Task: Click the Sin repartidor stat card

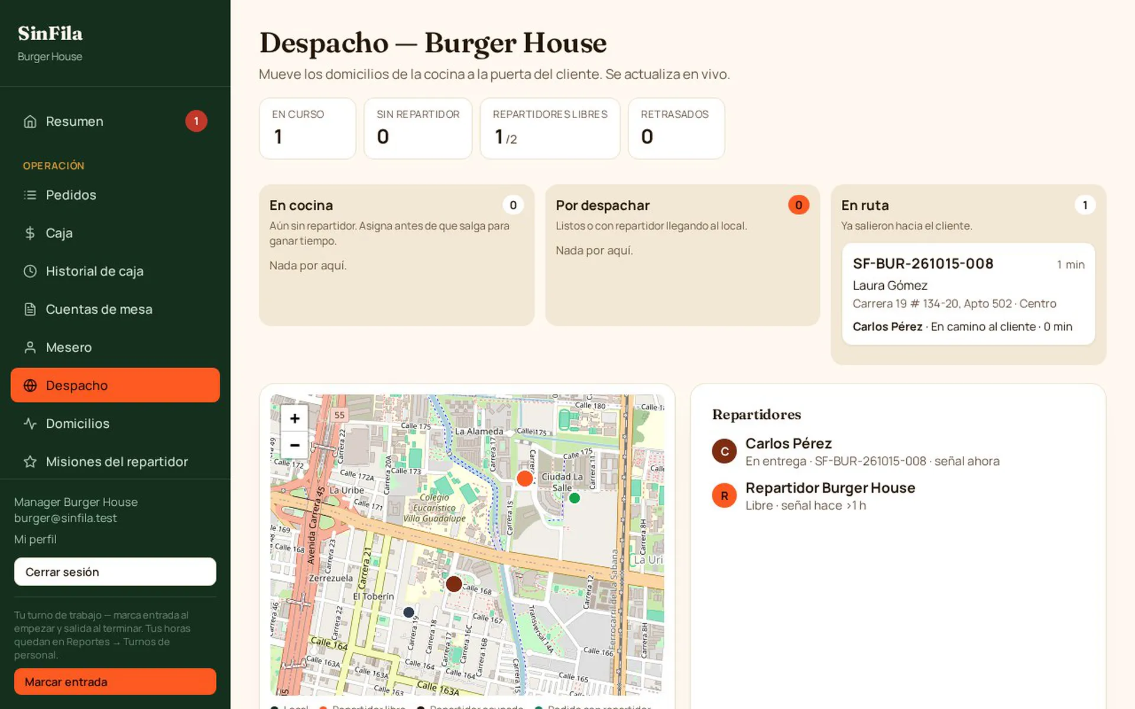Action: pyautogui.click(x=418, y=128)
